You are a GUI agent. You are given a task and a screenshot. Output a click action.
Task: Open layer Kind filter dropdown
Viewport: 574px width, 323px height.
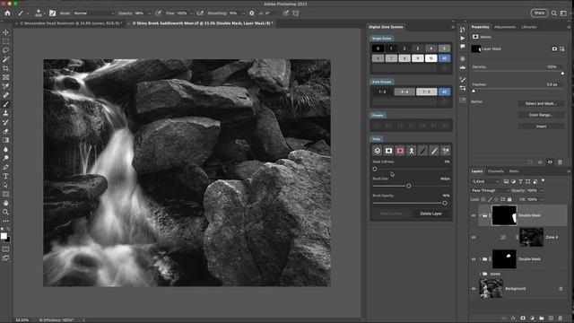[x=485, y=181]
